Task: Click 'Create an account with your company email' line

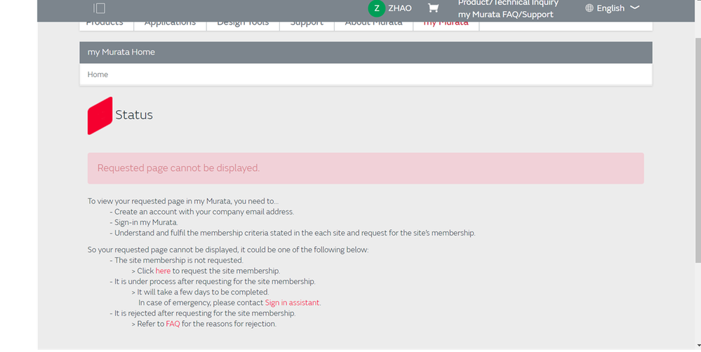Action: coord(201,212)
